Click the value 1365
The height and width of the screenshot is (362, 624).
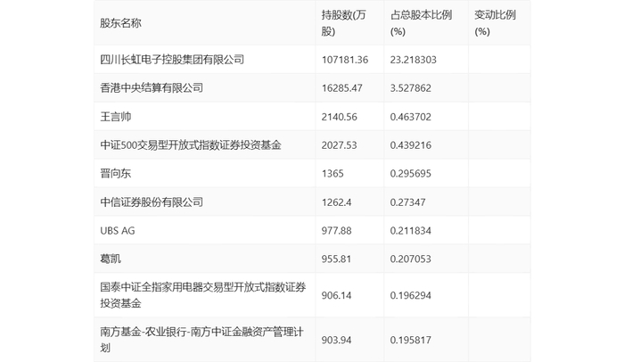point(333,174)
